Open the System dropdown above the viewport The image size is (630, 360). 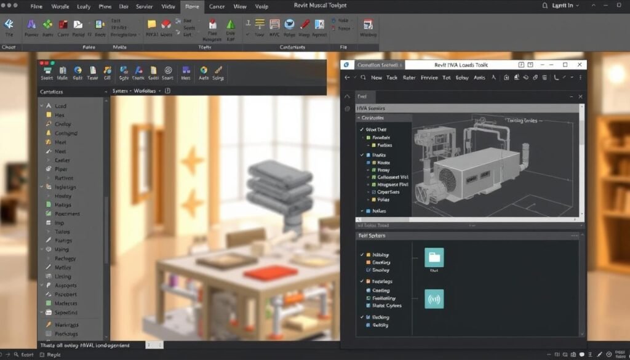pos(122,91)
